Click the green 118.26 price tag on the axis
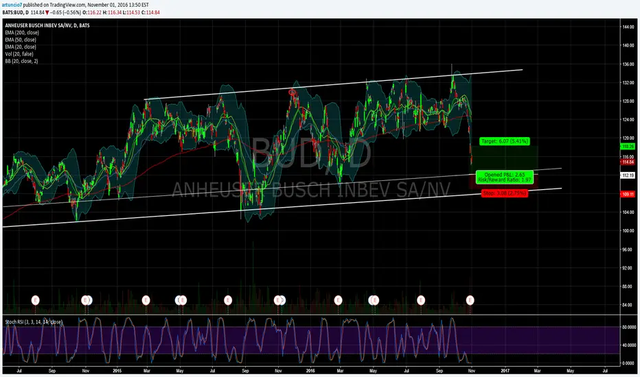Screen dimensions: 640x377 coord(628,146)
